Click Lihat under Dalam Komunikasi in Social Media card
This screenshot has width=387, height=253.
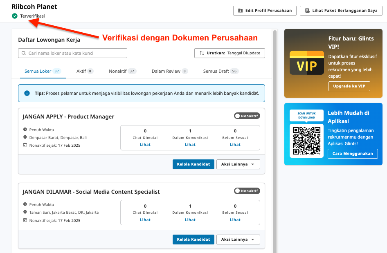190,220
